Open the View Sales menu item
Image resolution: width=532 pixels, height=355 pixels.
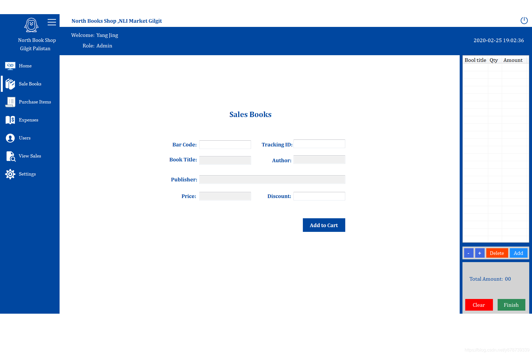coord(30,156)
